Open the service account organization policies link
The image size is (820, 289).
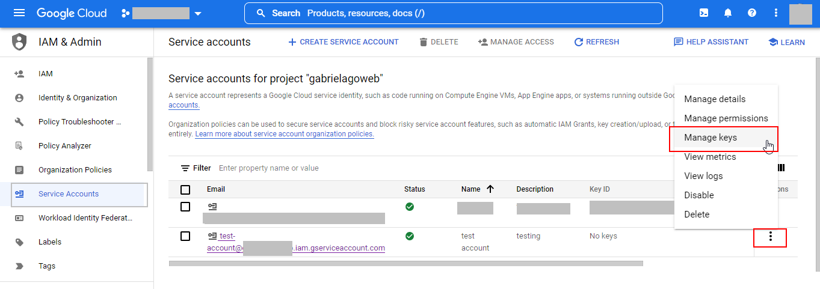285,134
